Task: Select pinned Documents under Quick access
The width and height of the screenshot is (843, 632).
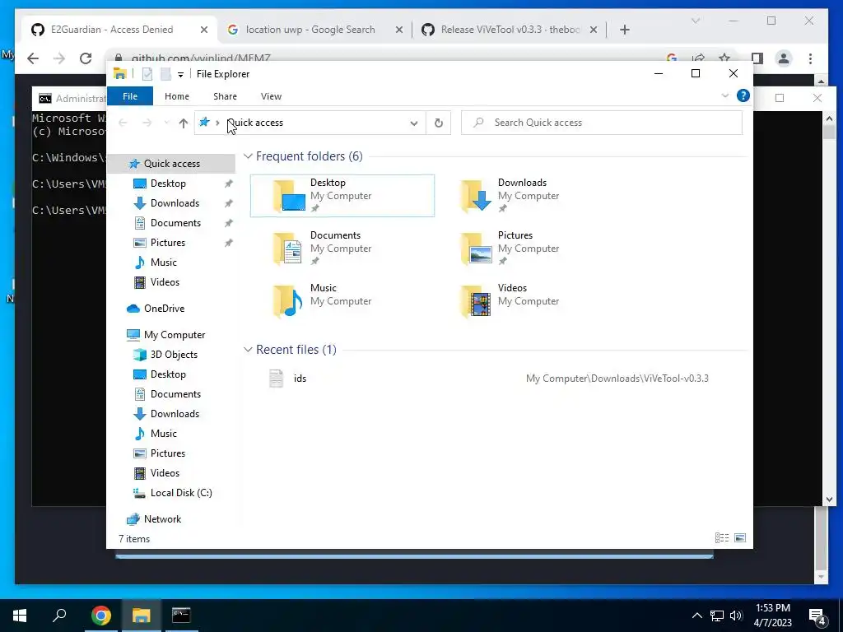Action: tap(175, 223)
